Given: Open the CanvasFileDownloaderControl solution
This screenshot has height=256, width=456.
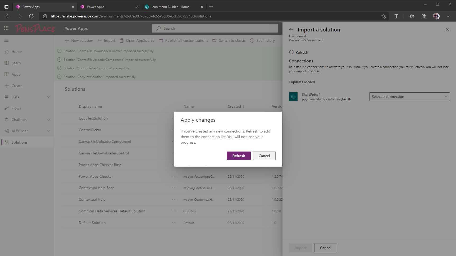Looking at the screenshot, I should [104, 153].
